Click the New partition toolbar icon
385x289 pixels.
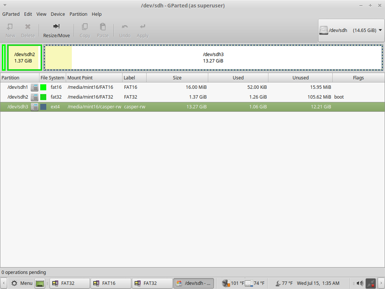click(10, 27)
